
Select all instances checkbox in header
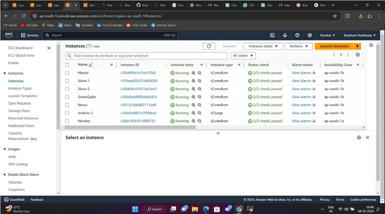[x=67, y=65]
